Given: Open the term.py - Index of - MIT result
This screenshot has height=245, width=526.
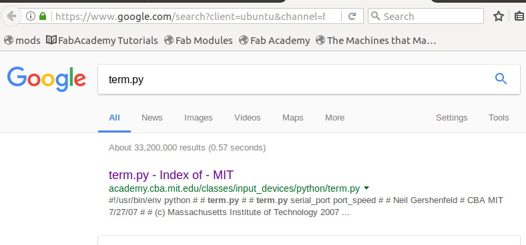Looking at the screenshot, I should pos(171,174).
